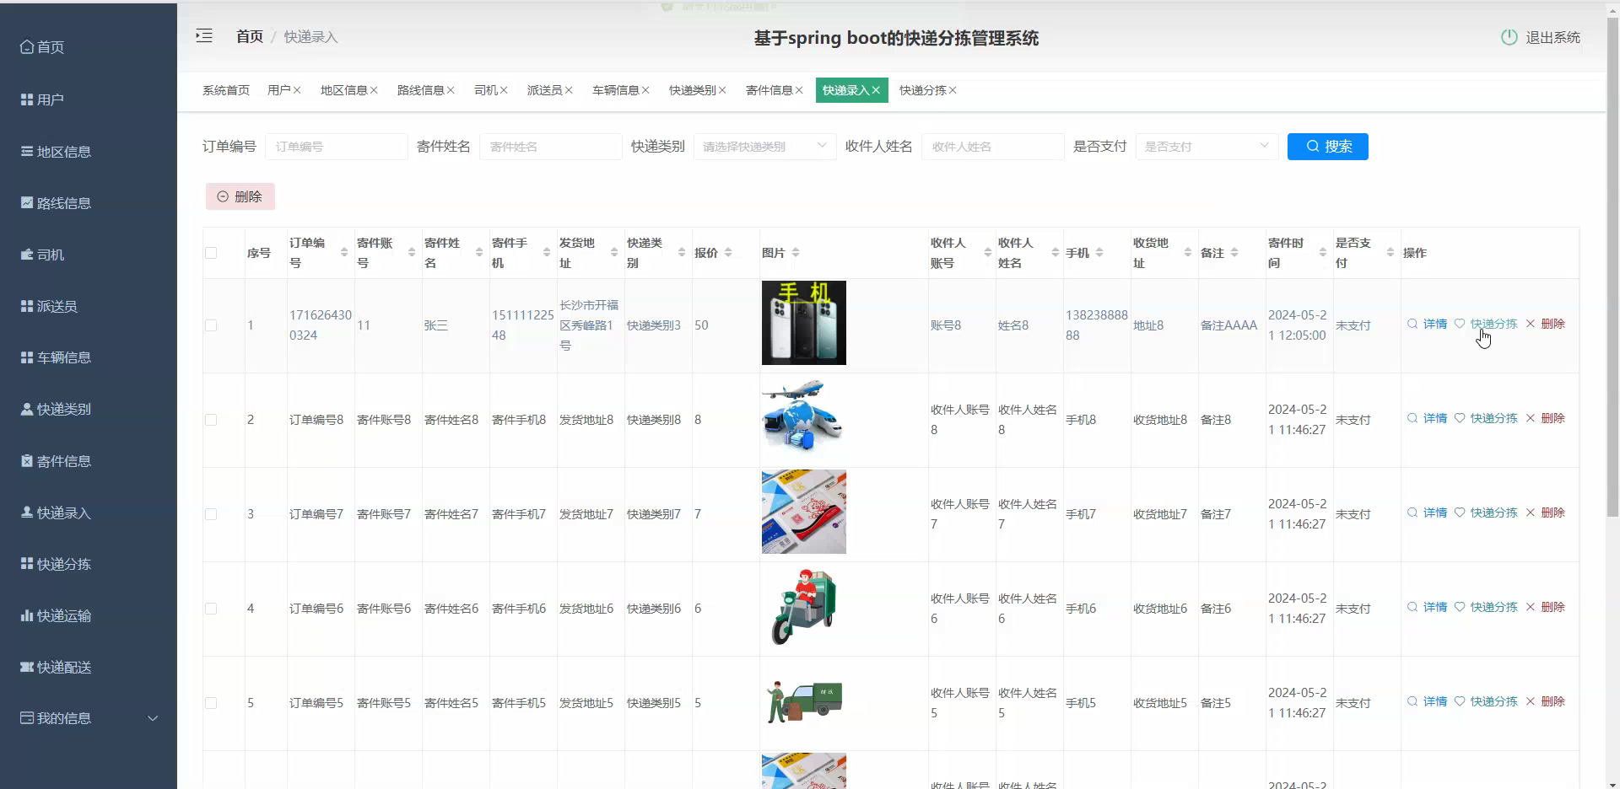Type in the 订单编号 input field

coord(335,146)
